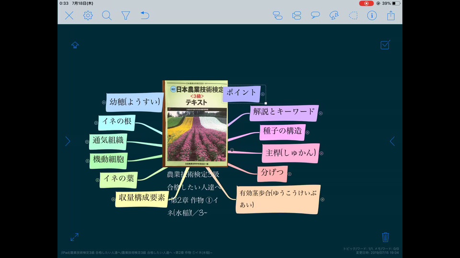Select the 有効茎歩合(ゆうこうけいぶあい) topic
This screenshot has height=258, width=460.
coord(278,199)
